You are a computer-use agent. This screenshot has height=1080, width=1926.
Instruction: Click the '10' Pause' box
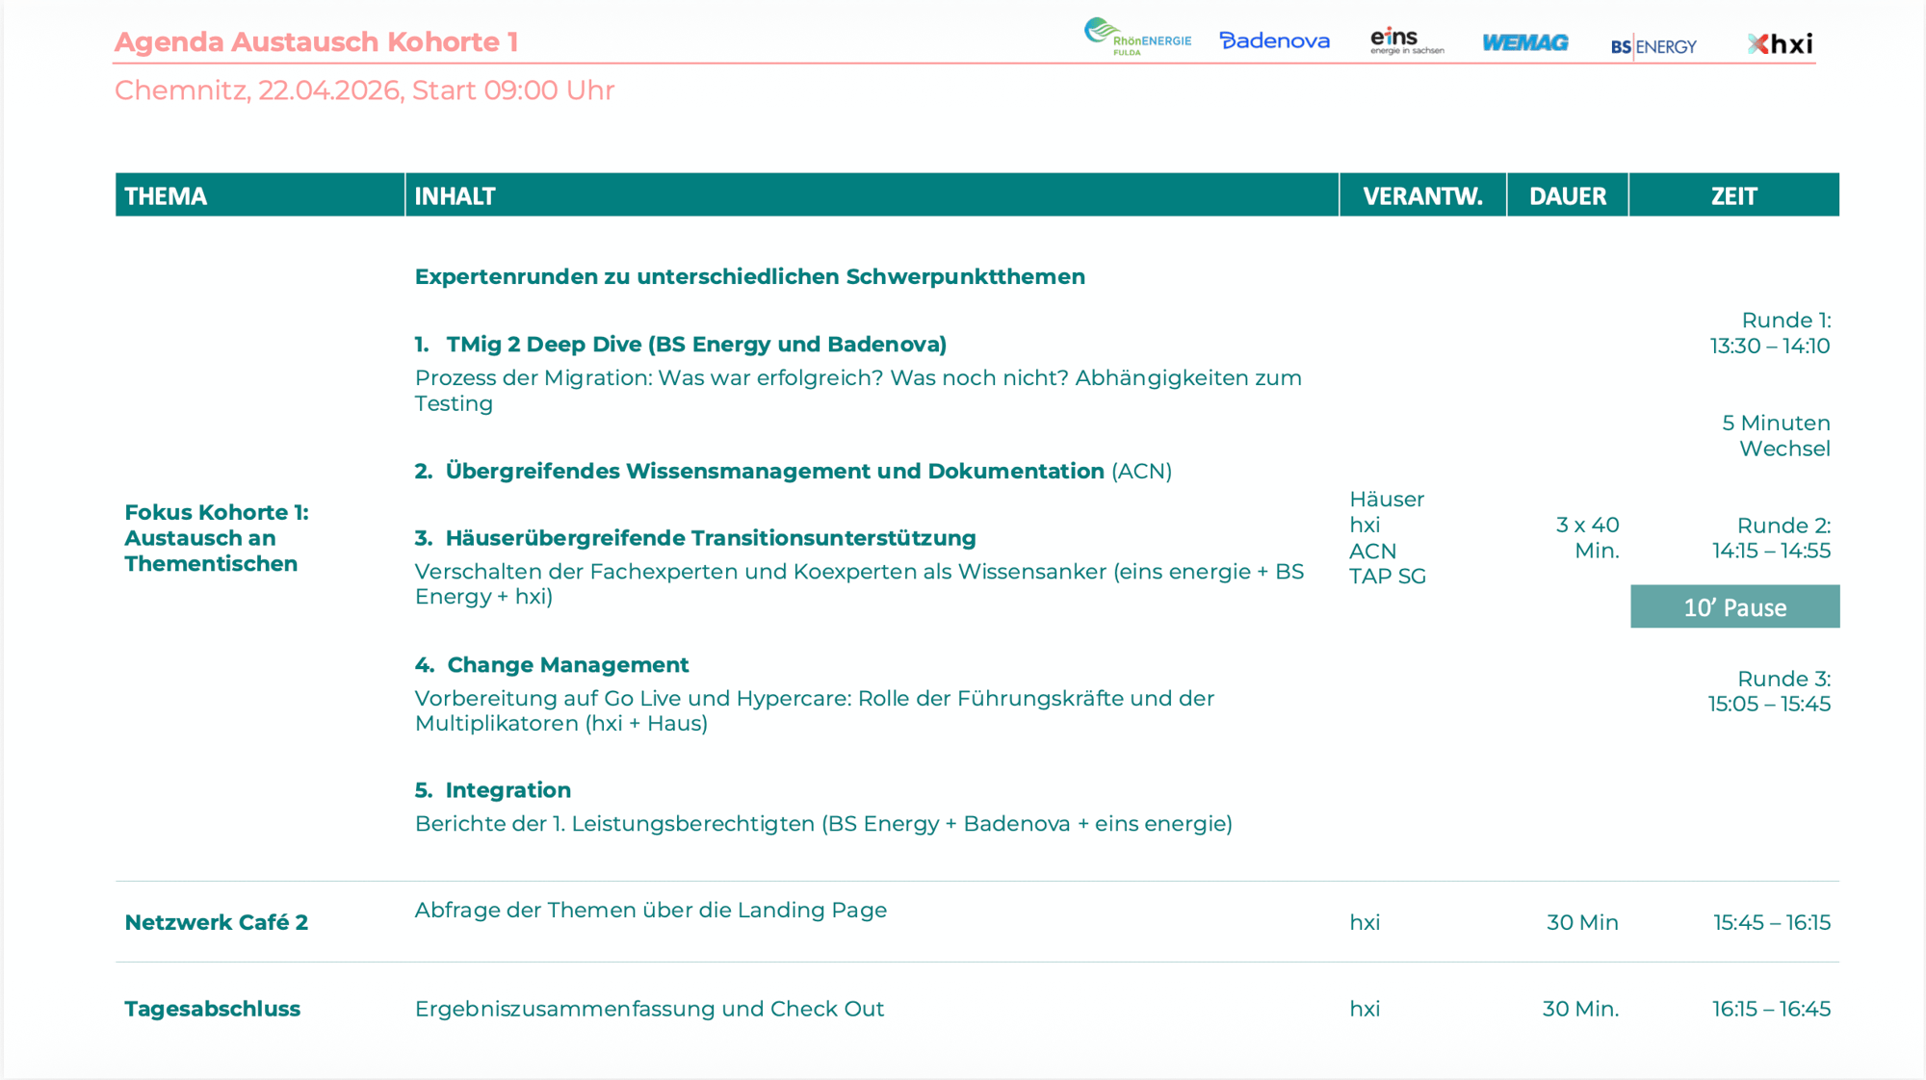point(1735,606)
